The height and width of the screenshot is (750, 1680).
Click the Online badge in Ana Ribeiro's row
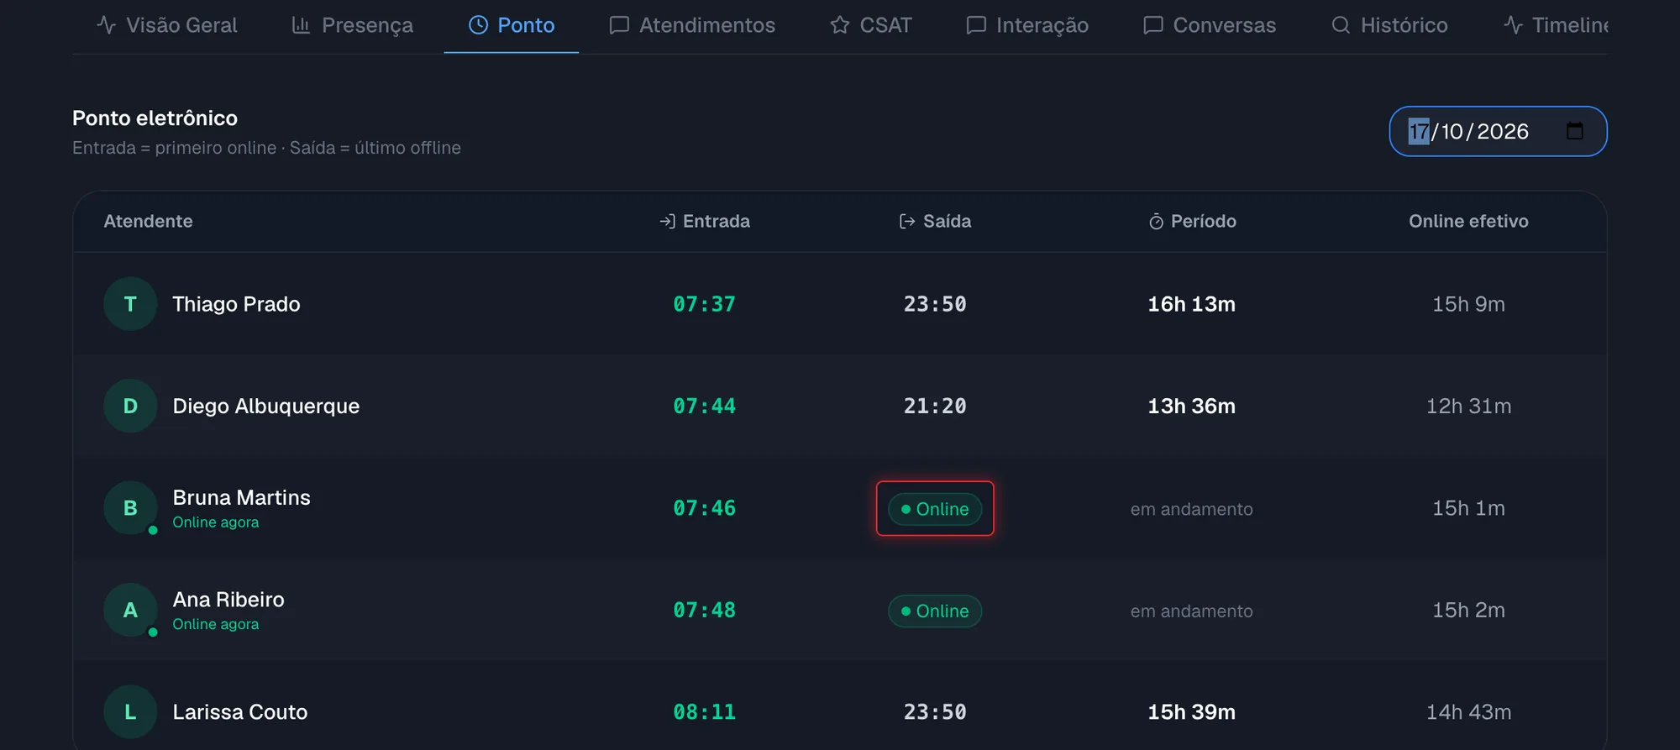click(x=935, y=611)
